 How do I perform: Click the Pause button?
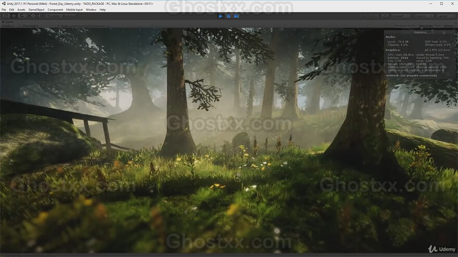pyautogui.click(x=228, y=16)
